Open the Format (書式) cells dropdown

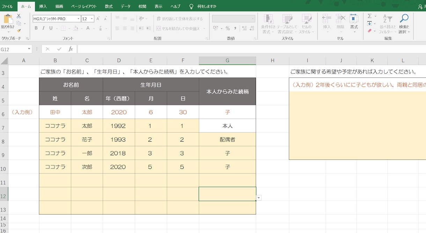(354, 24)
